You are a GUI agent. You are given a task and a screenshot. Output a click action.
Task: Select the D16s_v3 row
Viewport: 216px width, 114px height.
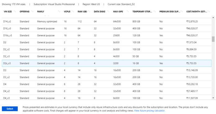click(107, 35)
